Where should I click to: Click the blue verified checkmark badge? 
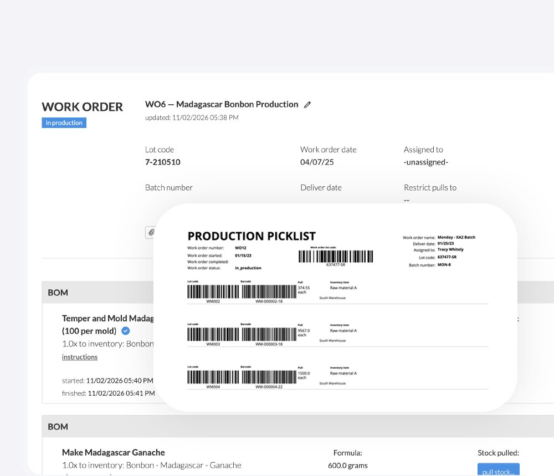(126, 331)
